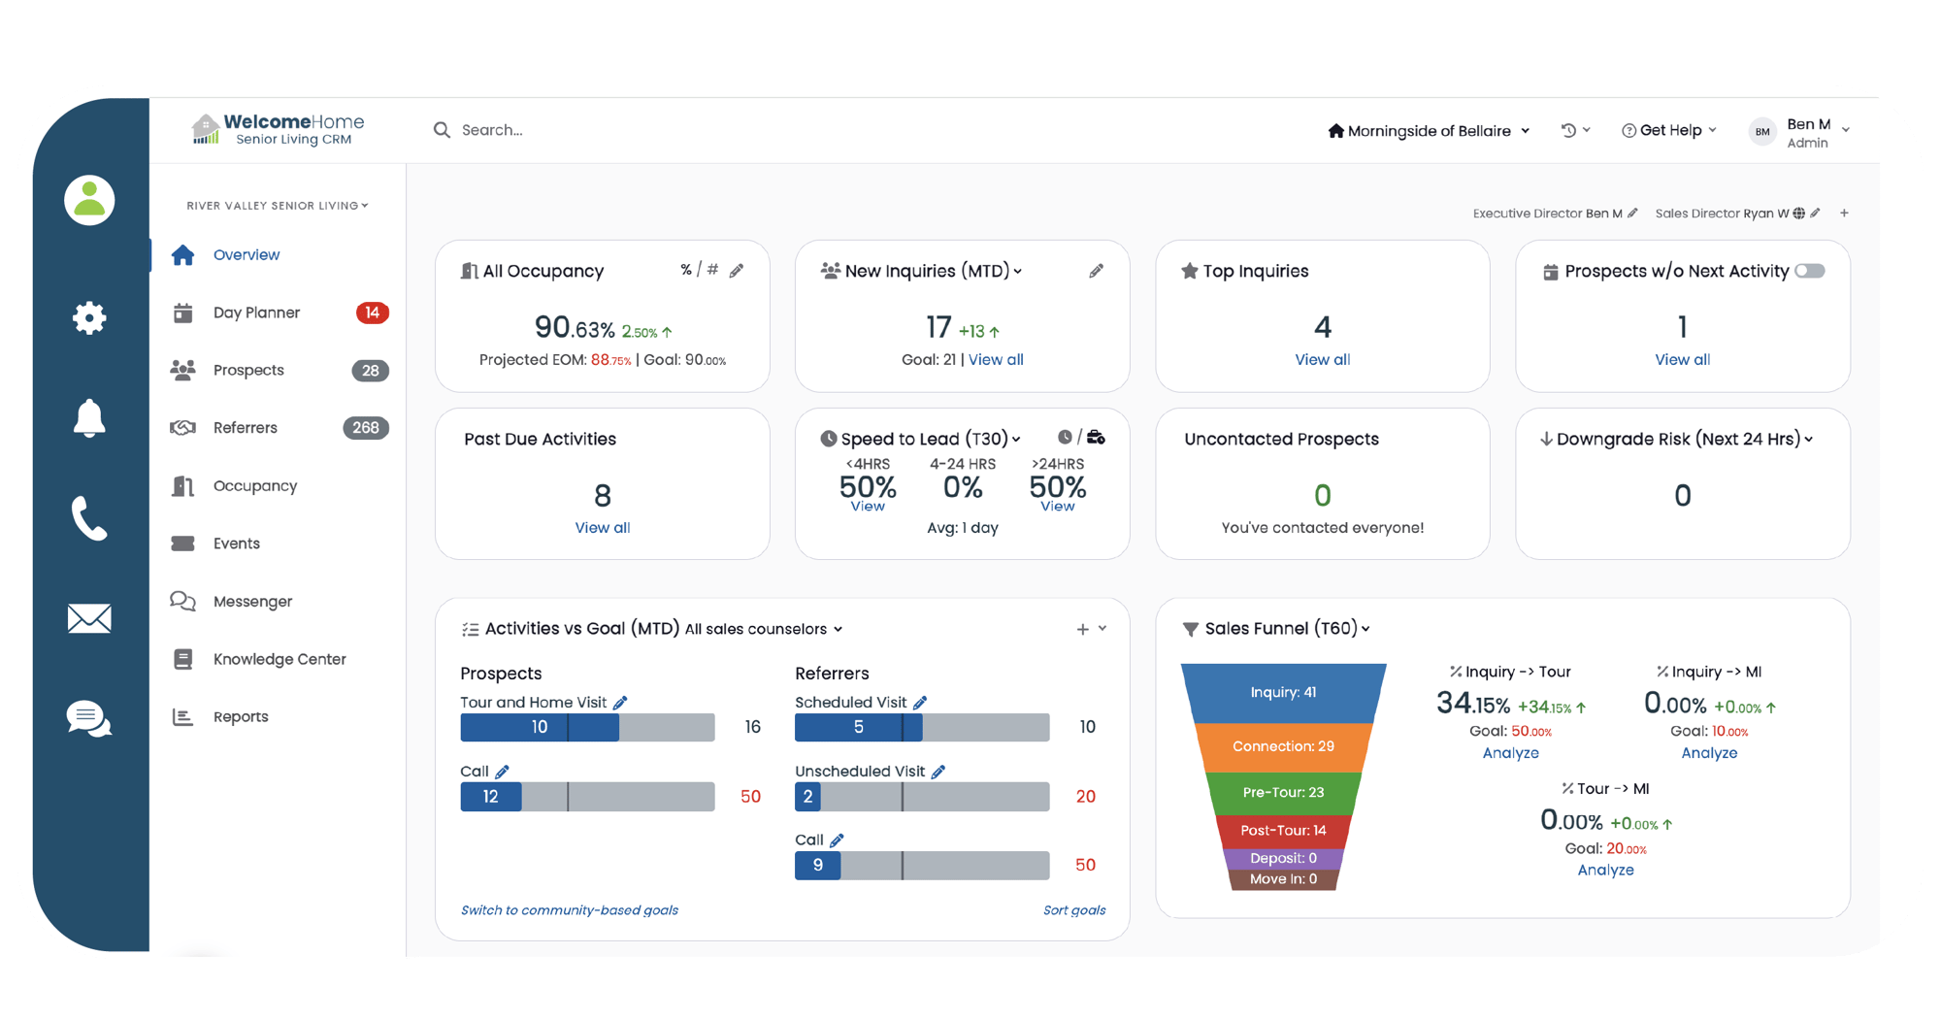Click the phone icon in left rail
The width and height of the screenshot is (1941, 1021).
[x=89, y=518]
